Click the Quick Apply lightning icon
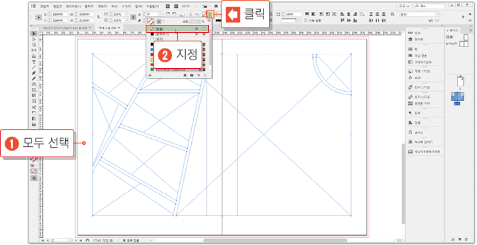This screenshot has width=477, height=245. click(x=463, y=16)
